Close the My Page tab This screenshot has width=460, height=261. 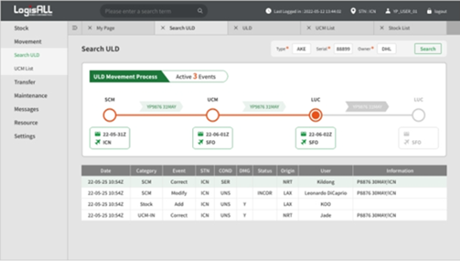click(x=90, y=28)
